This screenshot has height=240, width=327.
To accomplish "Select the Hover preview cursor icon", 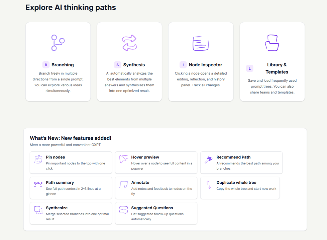I will click(x=123, y=159).
